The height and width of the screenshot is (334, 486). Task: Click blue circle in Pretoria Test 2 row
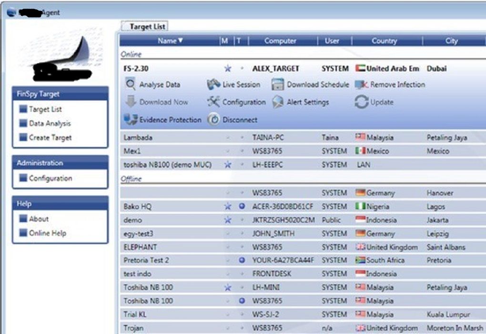pyautogui.click(x=242, y=260)
